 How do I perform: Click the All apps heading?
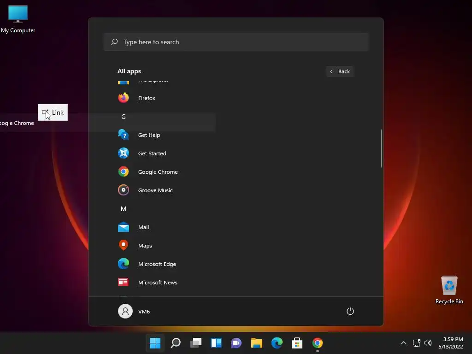click(x=129, y=71)
